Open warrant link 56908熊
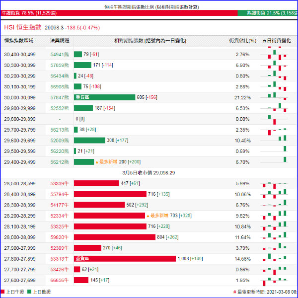298x298 pixels. 60,86
